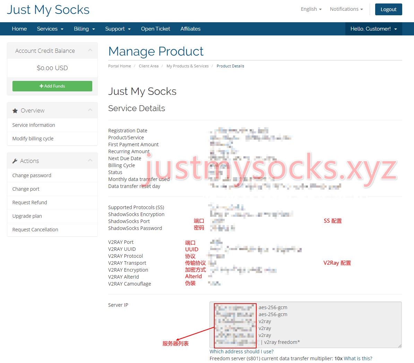
Task: Collapse the Overview panel chevron
Action: [90, 110]
